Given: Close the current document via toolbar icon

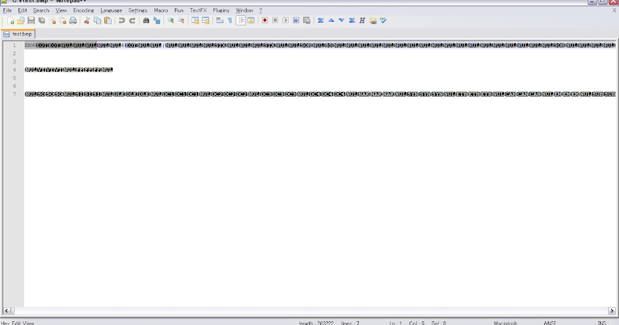Looking at the screenshot, I should (x=53, y=21).
